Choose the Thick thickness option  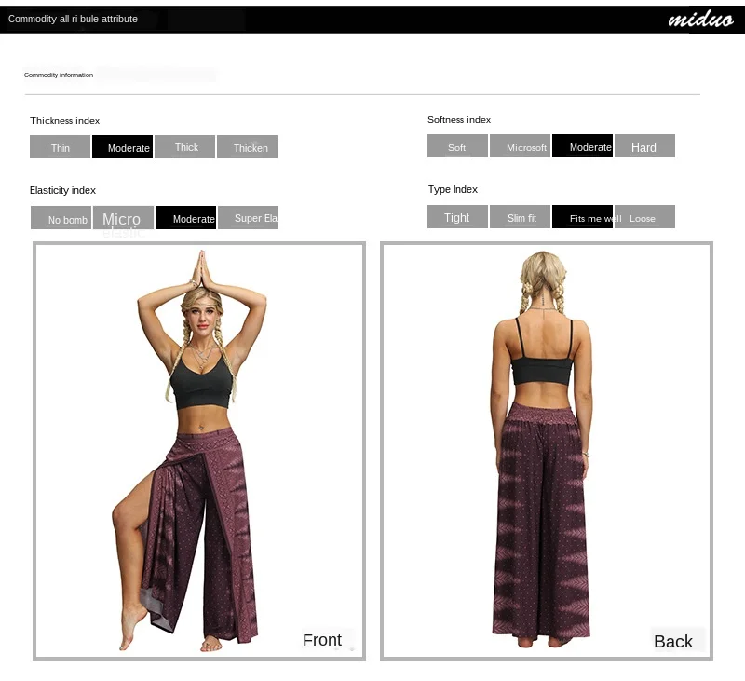pyautogui.click(x=184, y=147)
